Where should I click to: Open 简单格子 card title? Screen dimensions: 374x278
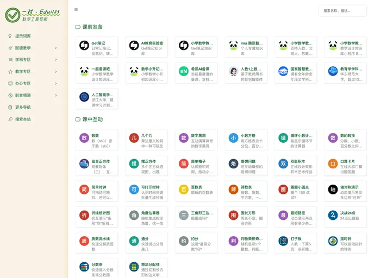(198, 161)
